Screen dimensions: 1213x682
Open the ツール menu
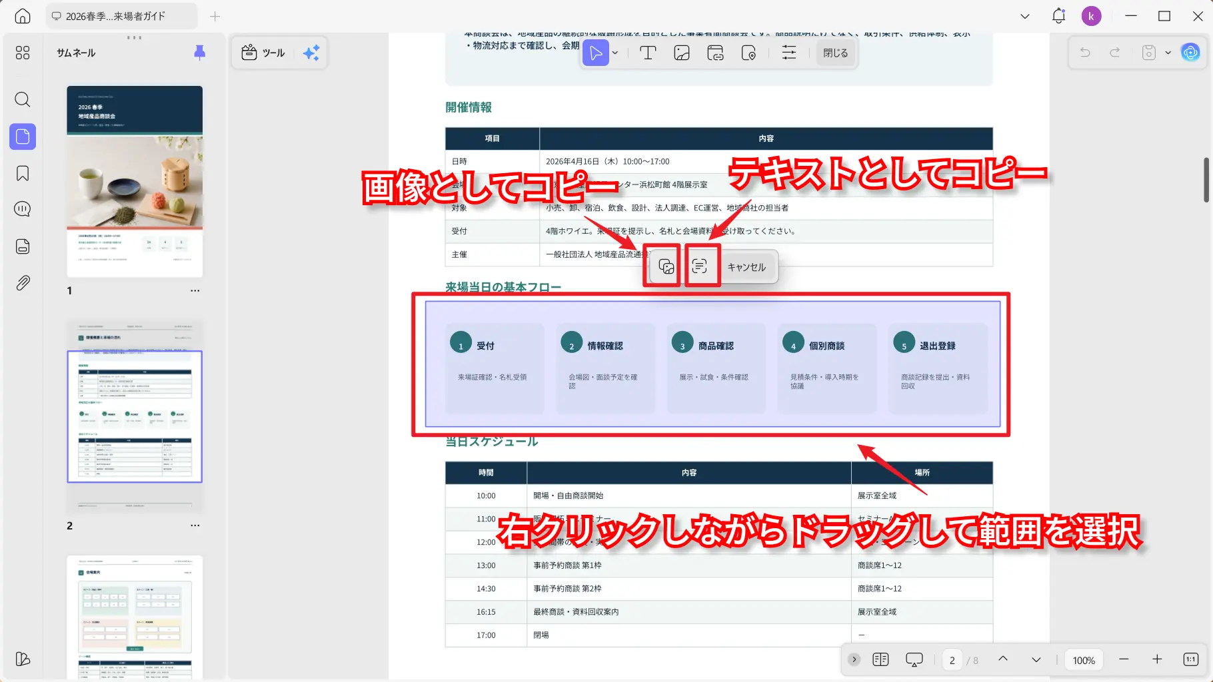coord(263,53)
